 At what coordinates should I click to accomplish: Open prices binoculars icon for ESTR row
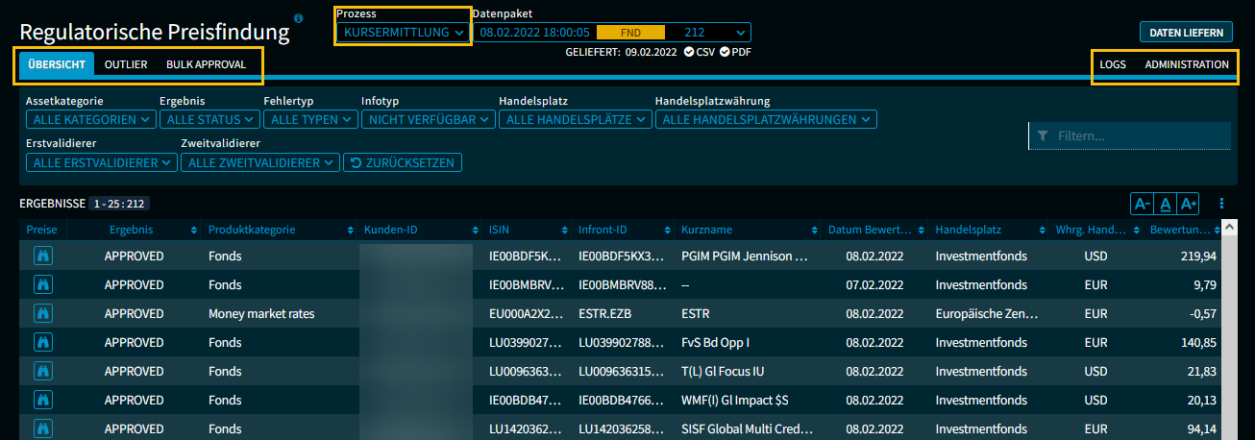(43, 314)
